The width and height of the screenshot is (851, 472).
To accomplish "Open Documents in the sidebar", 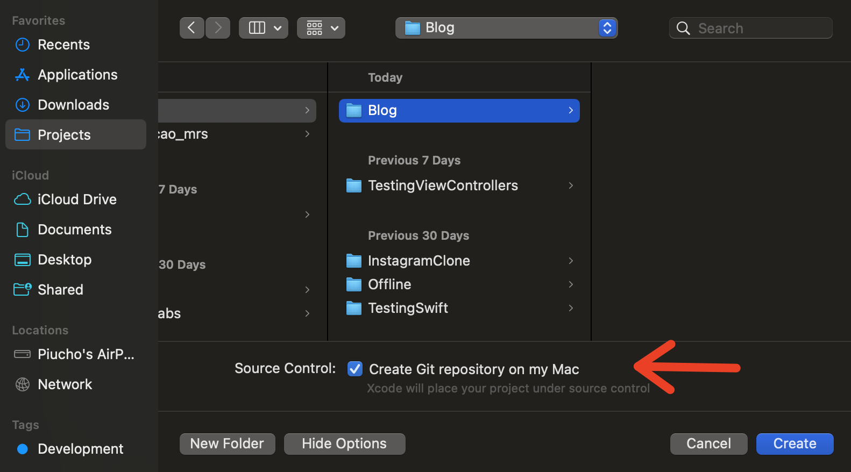I will pos(76,230).
